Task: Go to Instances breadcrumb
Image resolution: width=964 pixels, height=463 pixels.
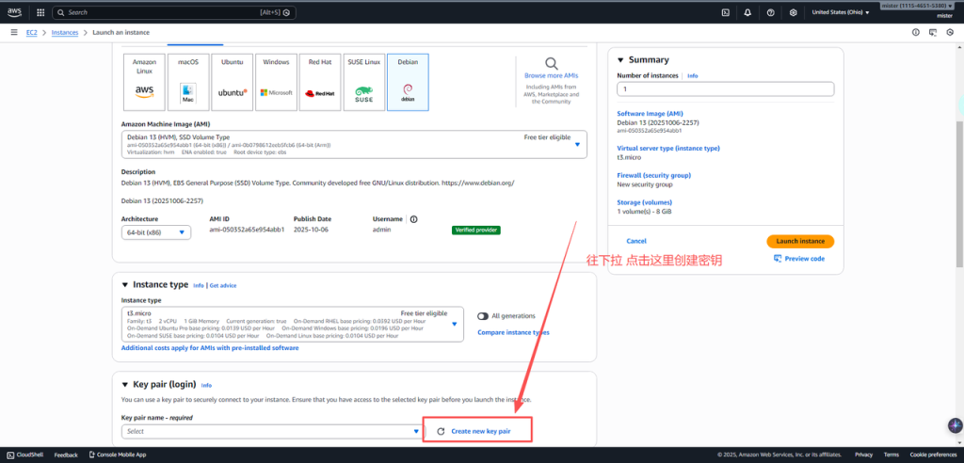Action: 65,33
